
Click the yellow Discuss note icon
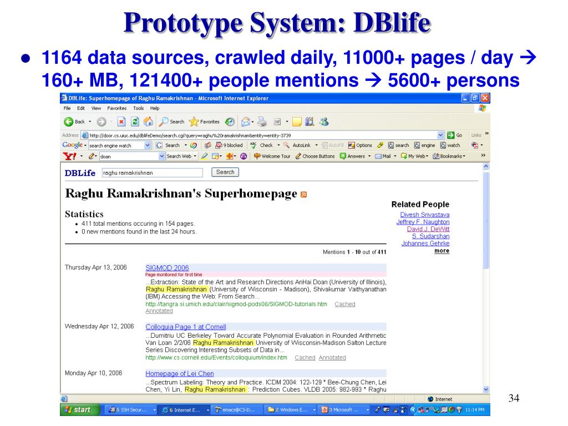tap(297, 122)
